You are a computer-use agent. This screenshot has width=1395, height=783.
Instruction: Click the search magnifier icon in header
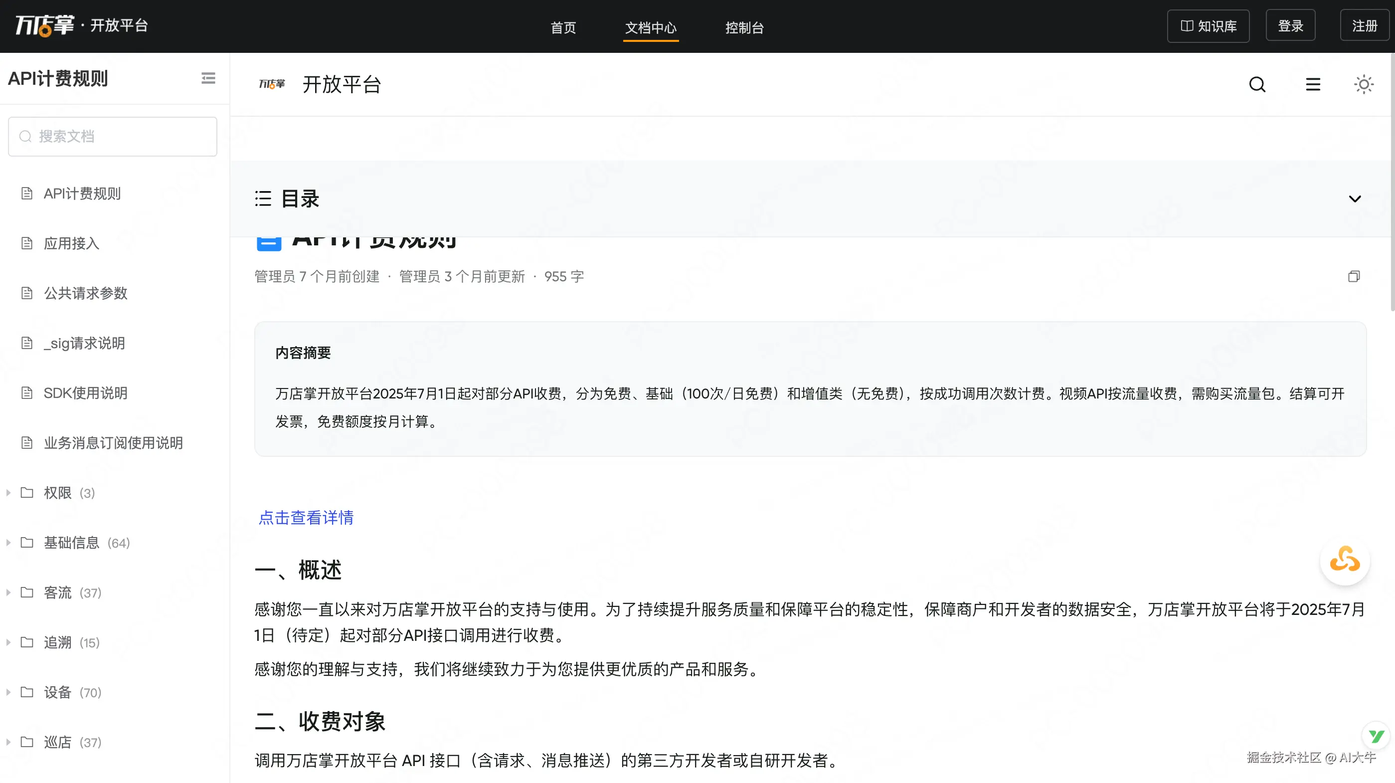tap(1257, 84)
